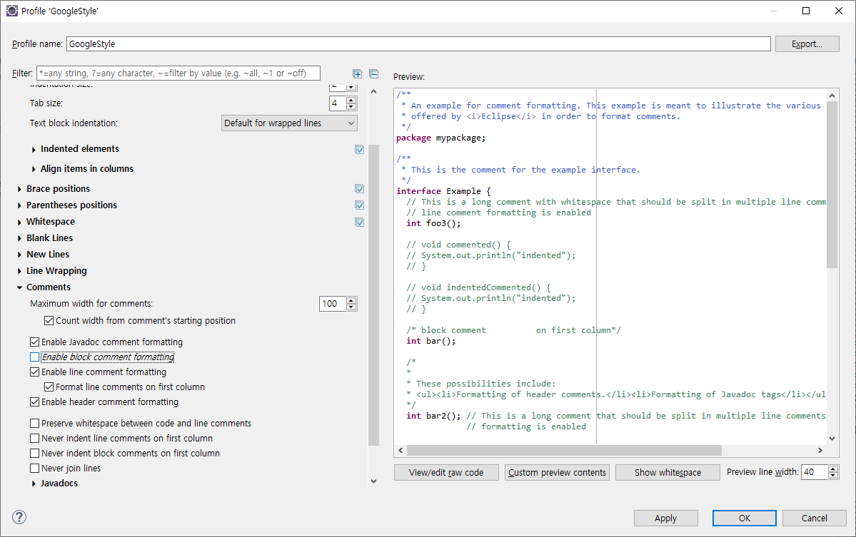The width and height of the screenshot is (856, 537).
Task: Click the Collapse all sections icon
Action: pyautogui.click(x=374, y=73)
